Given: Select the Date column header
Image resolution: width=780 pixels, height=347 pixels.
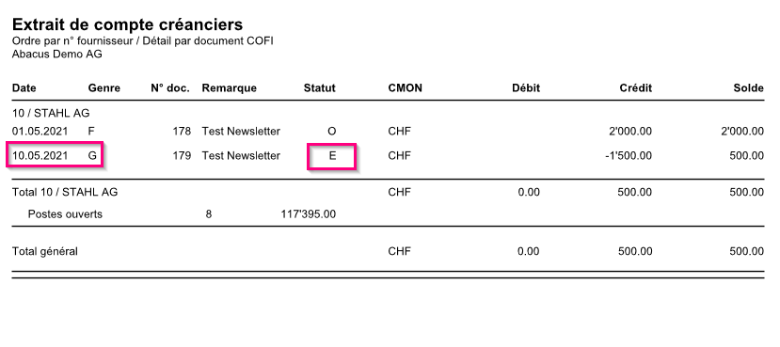Looking at the screenshot, I should tap(24, 88).
